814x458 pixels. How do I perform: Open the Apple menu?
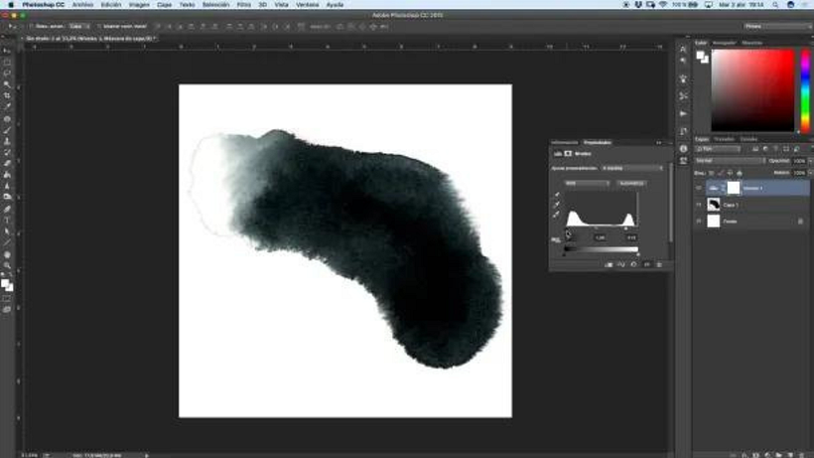(10, 5)
